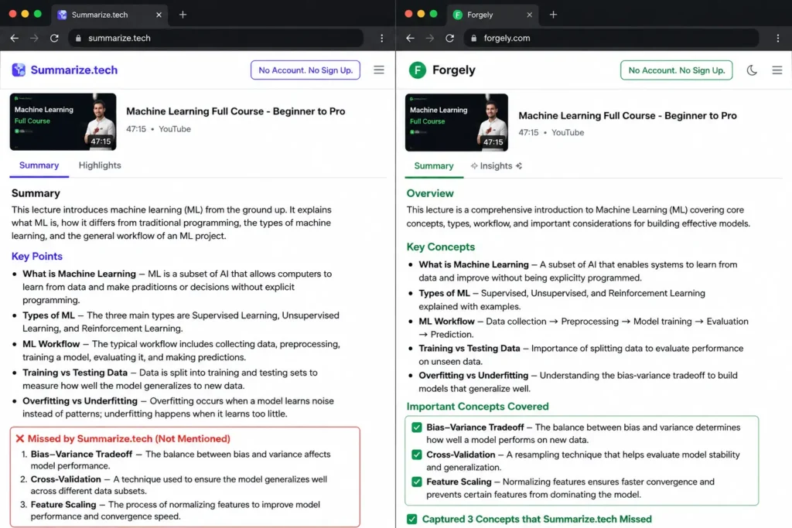Toggle the Feature Scaling checkbox on Forgely
Screen dimensions: 792x528
pyautogui.click(x=417, y=482)
